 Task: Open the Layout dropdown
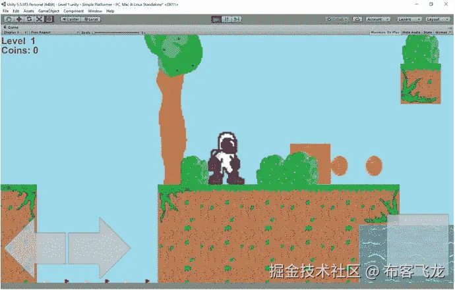(x=437, y=19)
